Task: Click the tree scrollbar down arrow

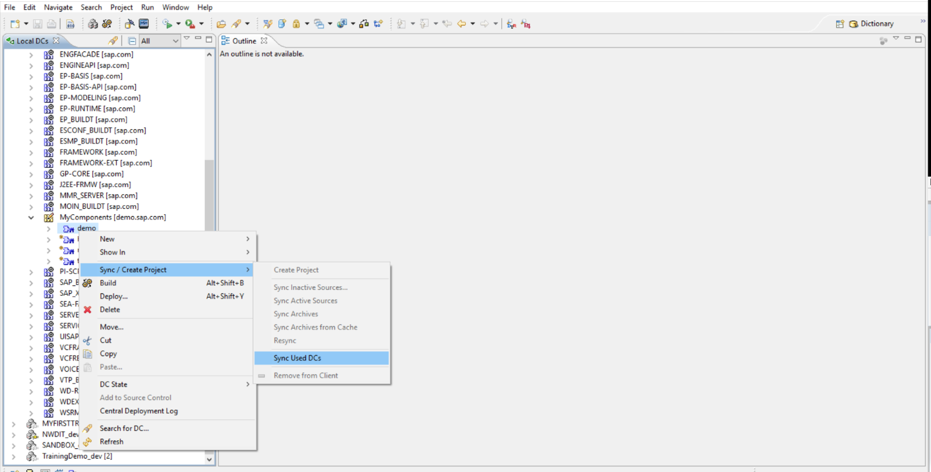Action: tap(209, 459)
